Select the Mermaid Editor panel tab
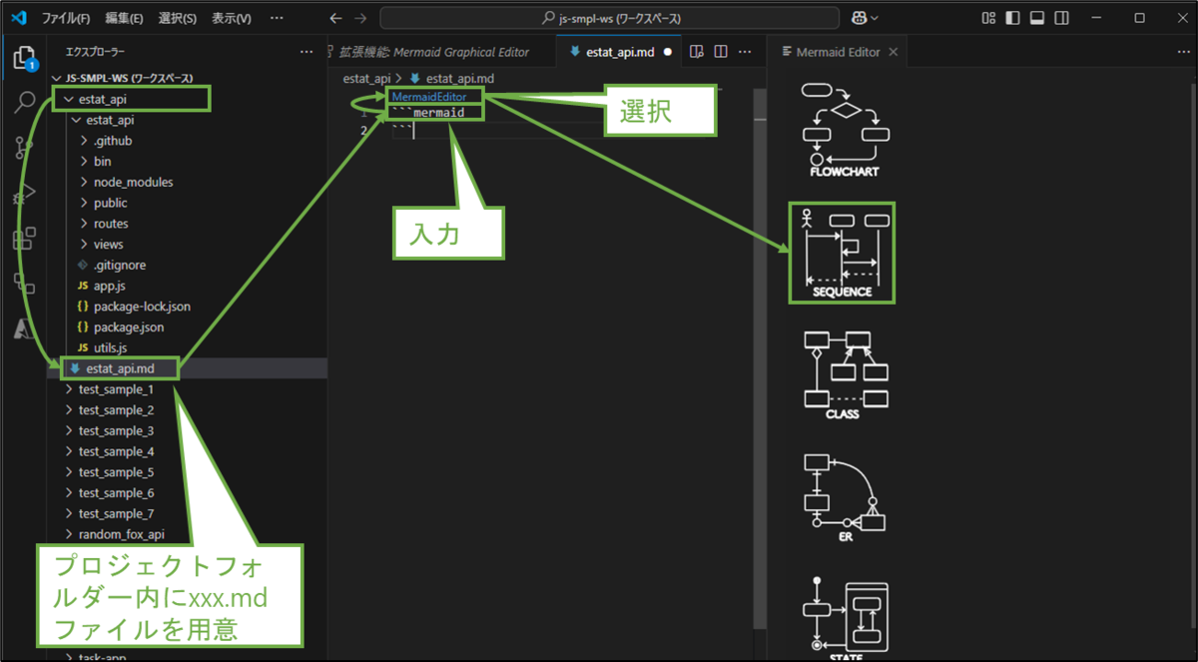 point(837,52)
